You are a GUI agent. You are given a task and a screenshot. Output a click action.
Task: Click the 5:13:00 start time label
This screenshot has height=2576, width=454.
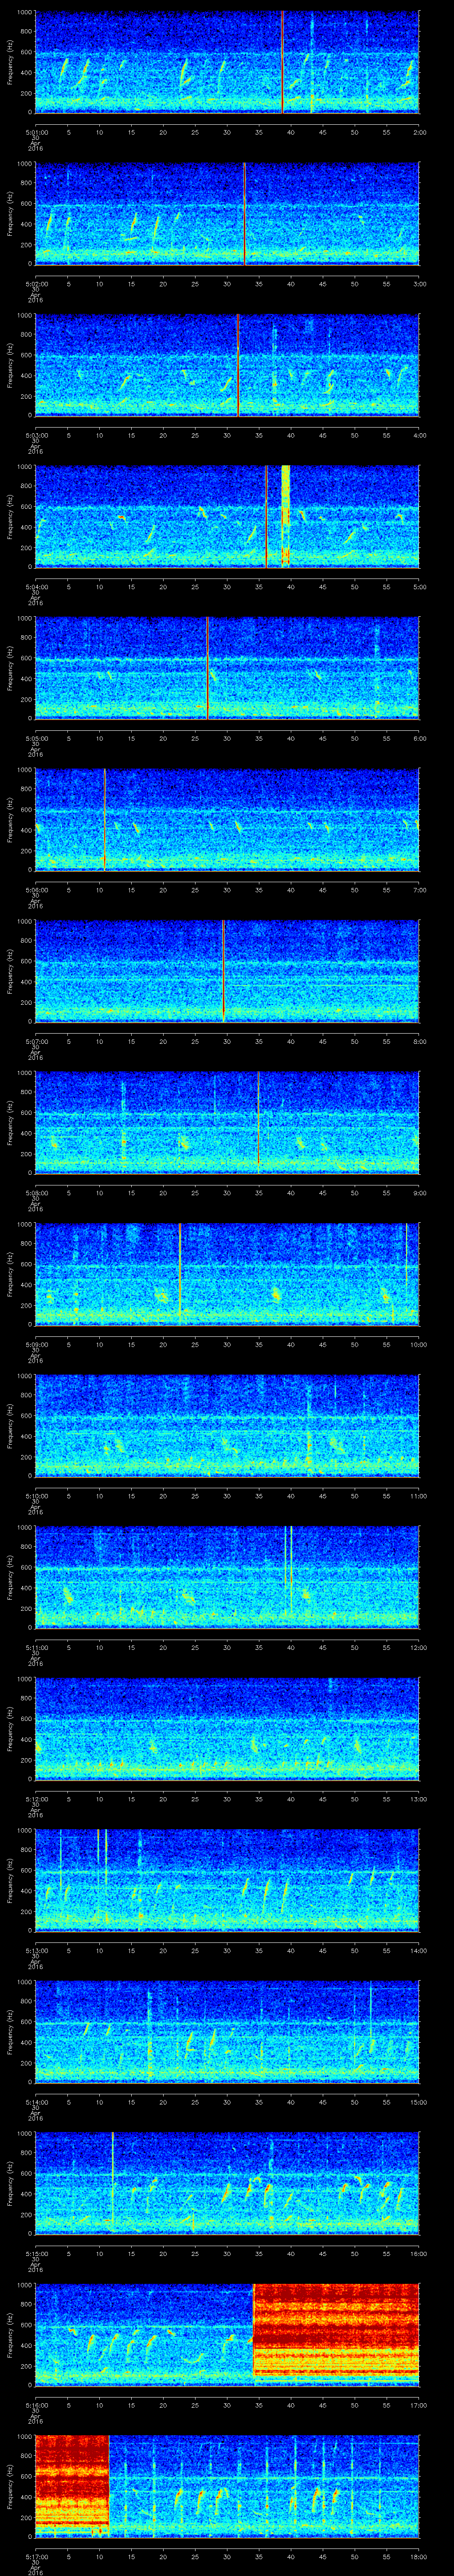tap(36, 1951)
